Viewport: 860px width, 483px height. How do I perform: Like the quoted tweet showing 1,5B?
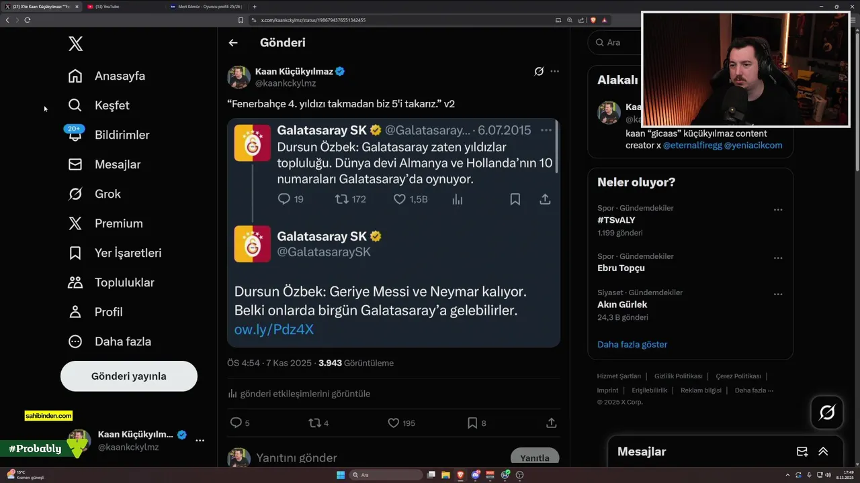[399, 199]
